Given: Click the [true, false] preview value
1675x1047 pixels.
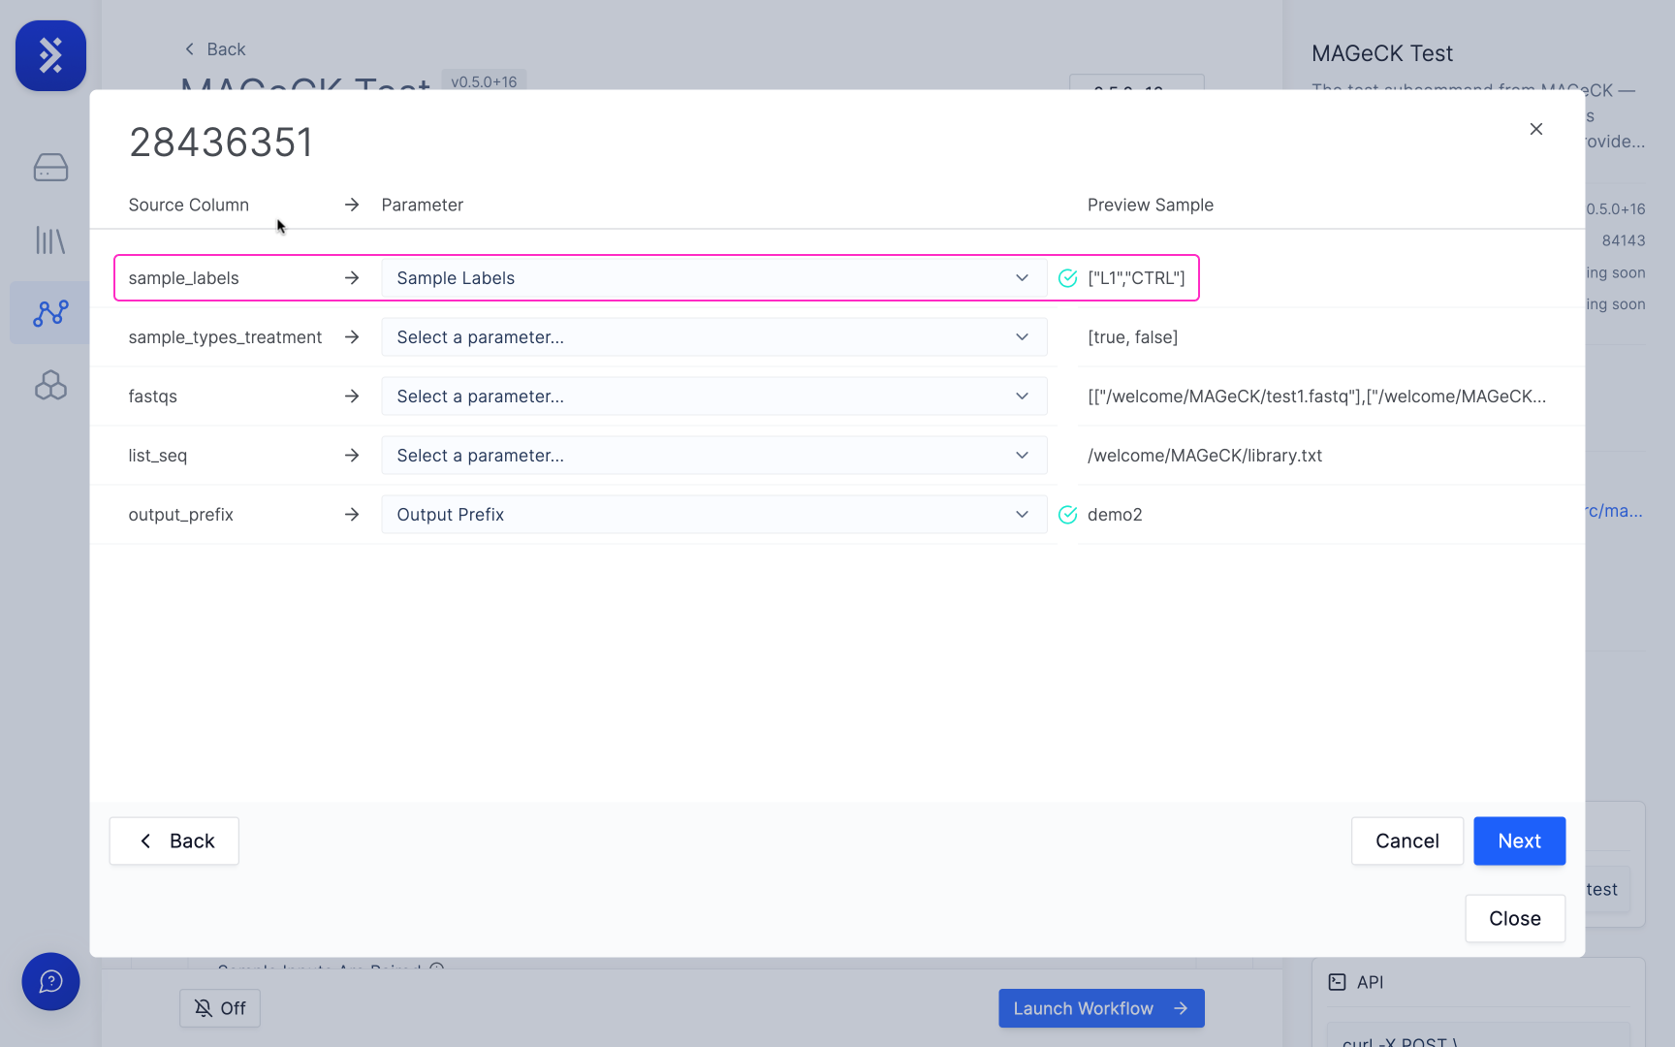Looking at the screenshot, I should pos(1132,337).
